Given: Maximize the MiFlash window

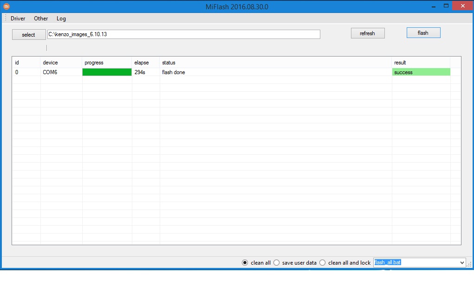Looking at the screenshot, I should point(446,6).
